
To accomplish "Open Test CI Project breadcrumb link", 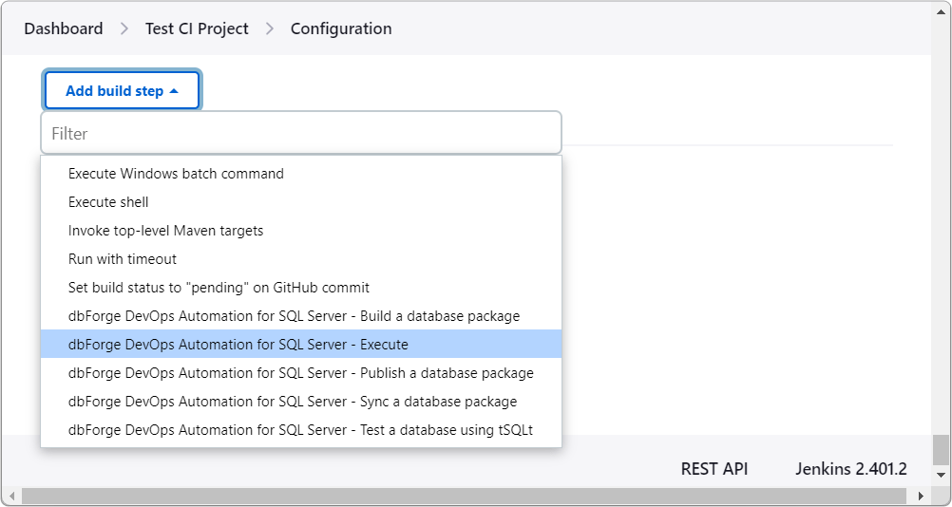I will (x=197, y=28).
